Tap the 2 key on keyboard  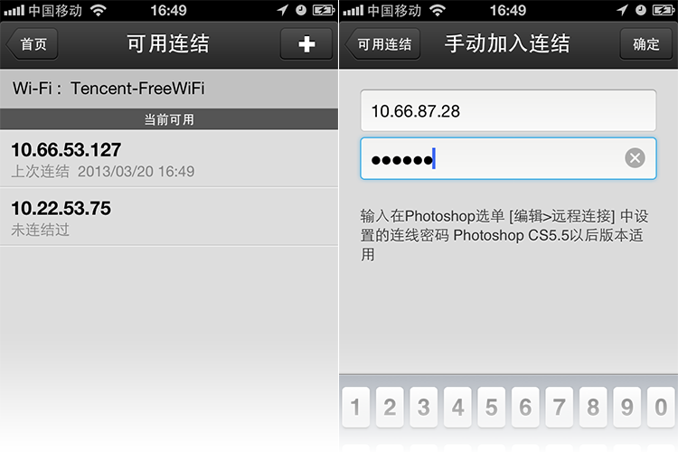pos(390,407)
